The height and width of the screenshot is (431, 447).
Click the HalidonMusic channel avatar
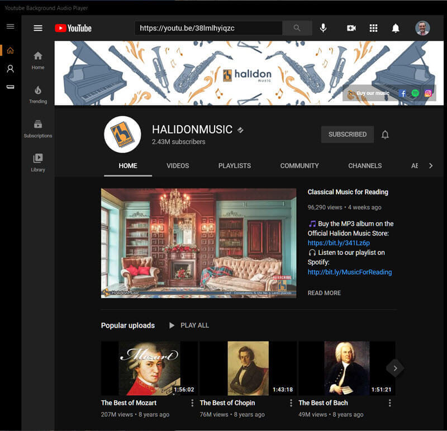122,134
